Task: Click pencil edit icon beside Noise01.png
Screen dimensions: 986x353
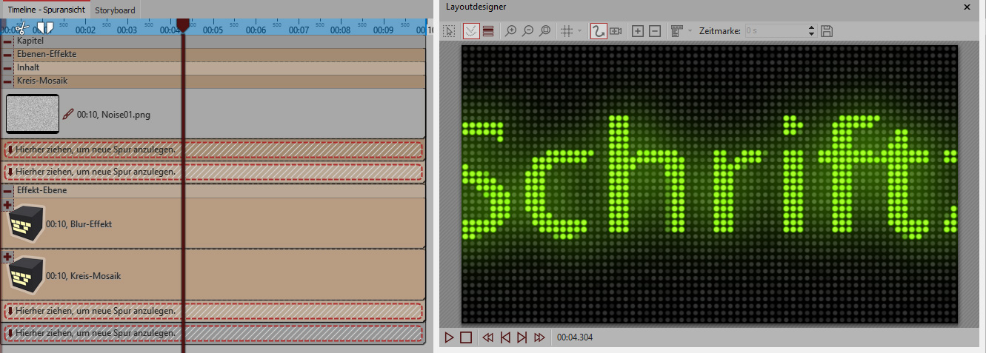Action: click(68, 115)
